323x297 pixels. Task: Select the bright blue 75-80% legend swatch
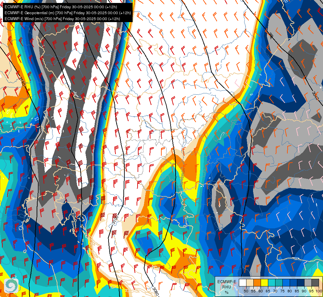point(286,282)
